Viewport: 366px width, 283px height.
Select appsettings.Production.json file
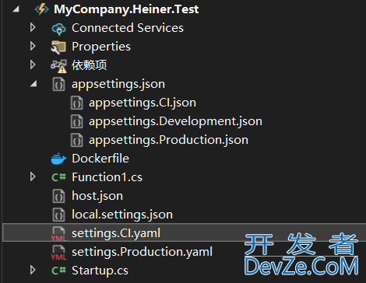point(168,140)
